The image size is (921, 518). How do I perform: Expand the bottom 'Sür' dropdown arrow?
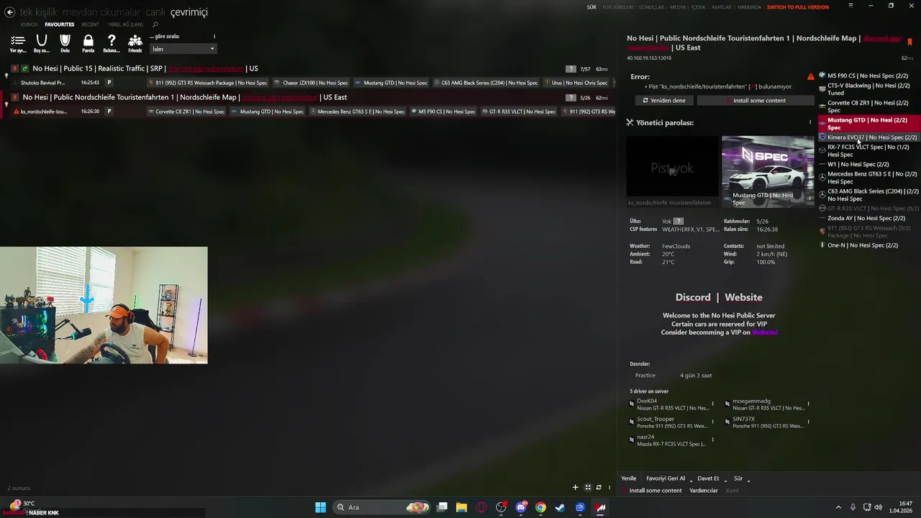tap(748, 480)
